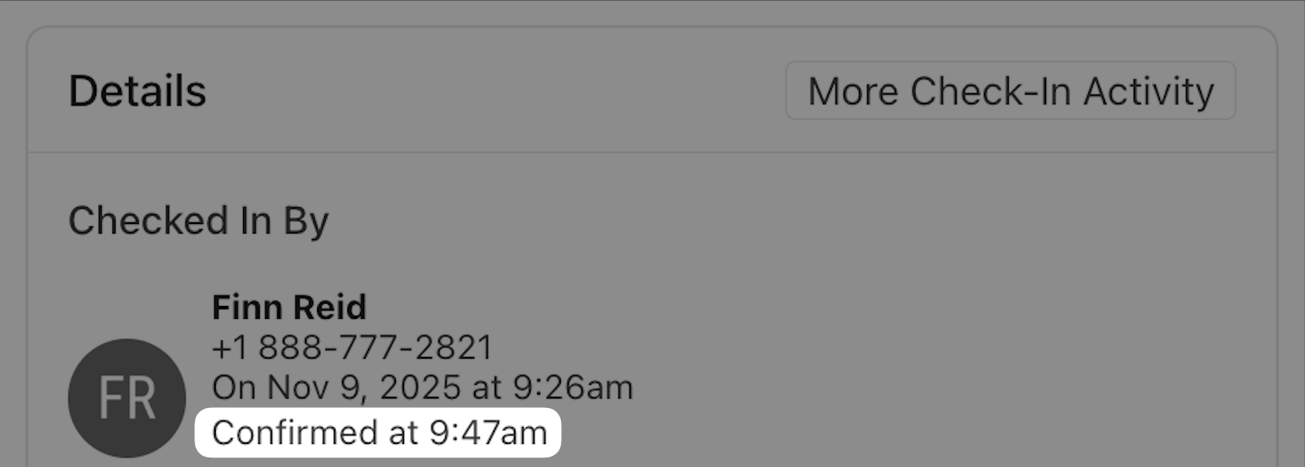Click the Details heading
The image size is (1305, 467).
click(138, 91)
